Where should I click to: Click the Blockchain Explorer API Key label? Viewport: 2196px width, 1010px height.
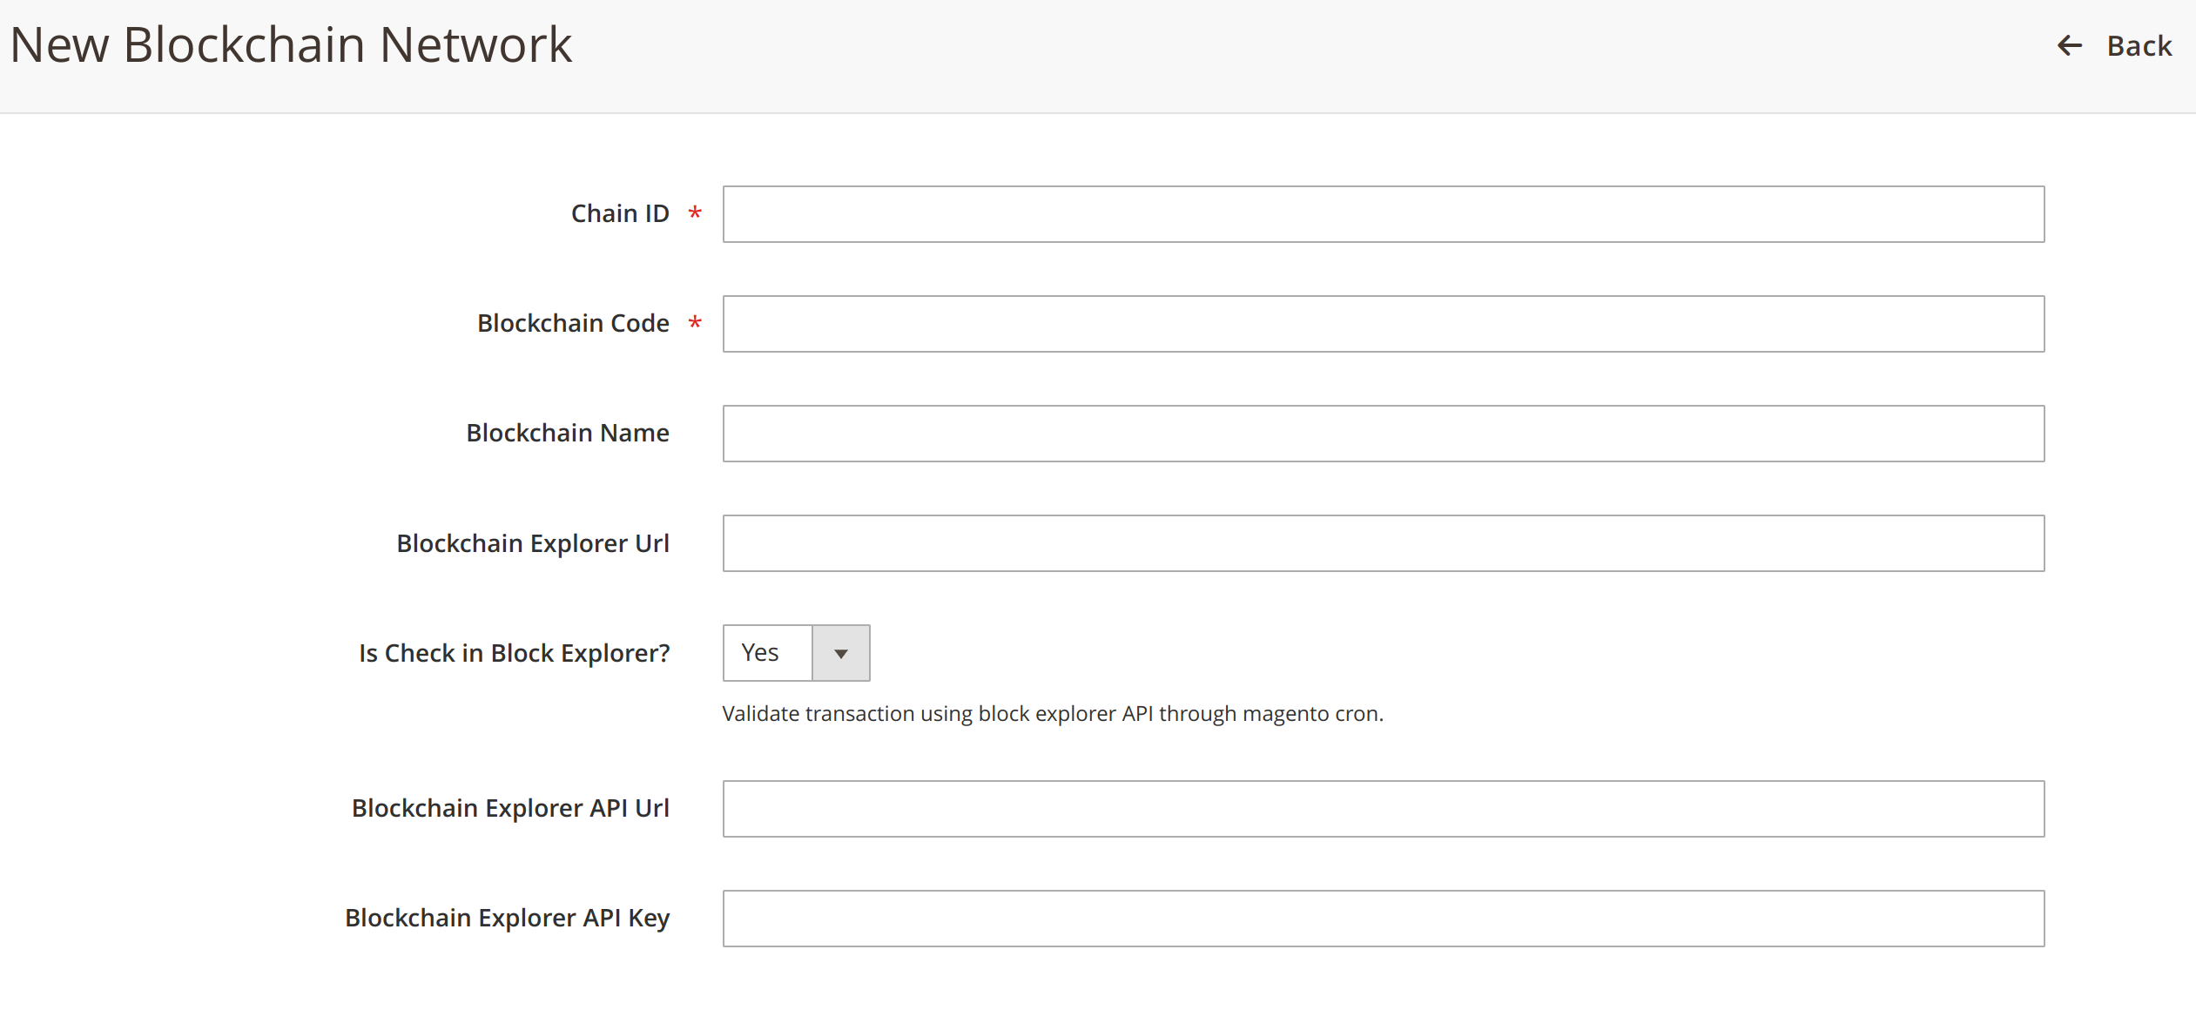[x=507, y=919]
